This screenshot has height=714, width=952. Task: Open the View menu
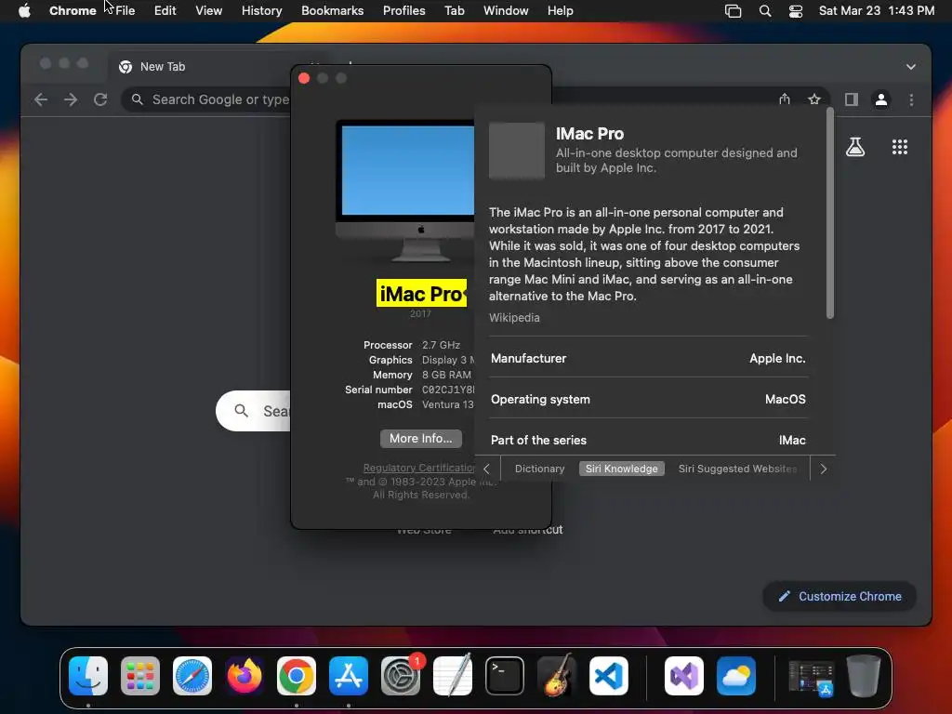[x=208, y=10]
